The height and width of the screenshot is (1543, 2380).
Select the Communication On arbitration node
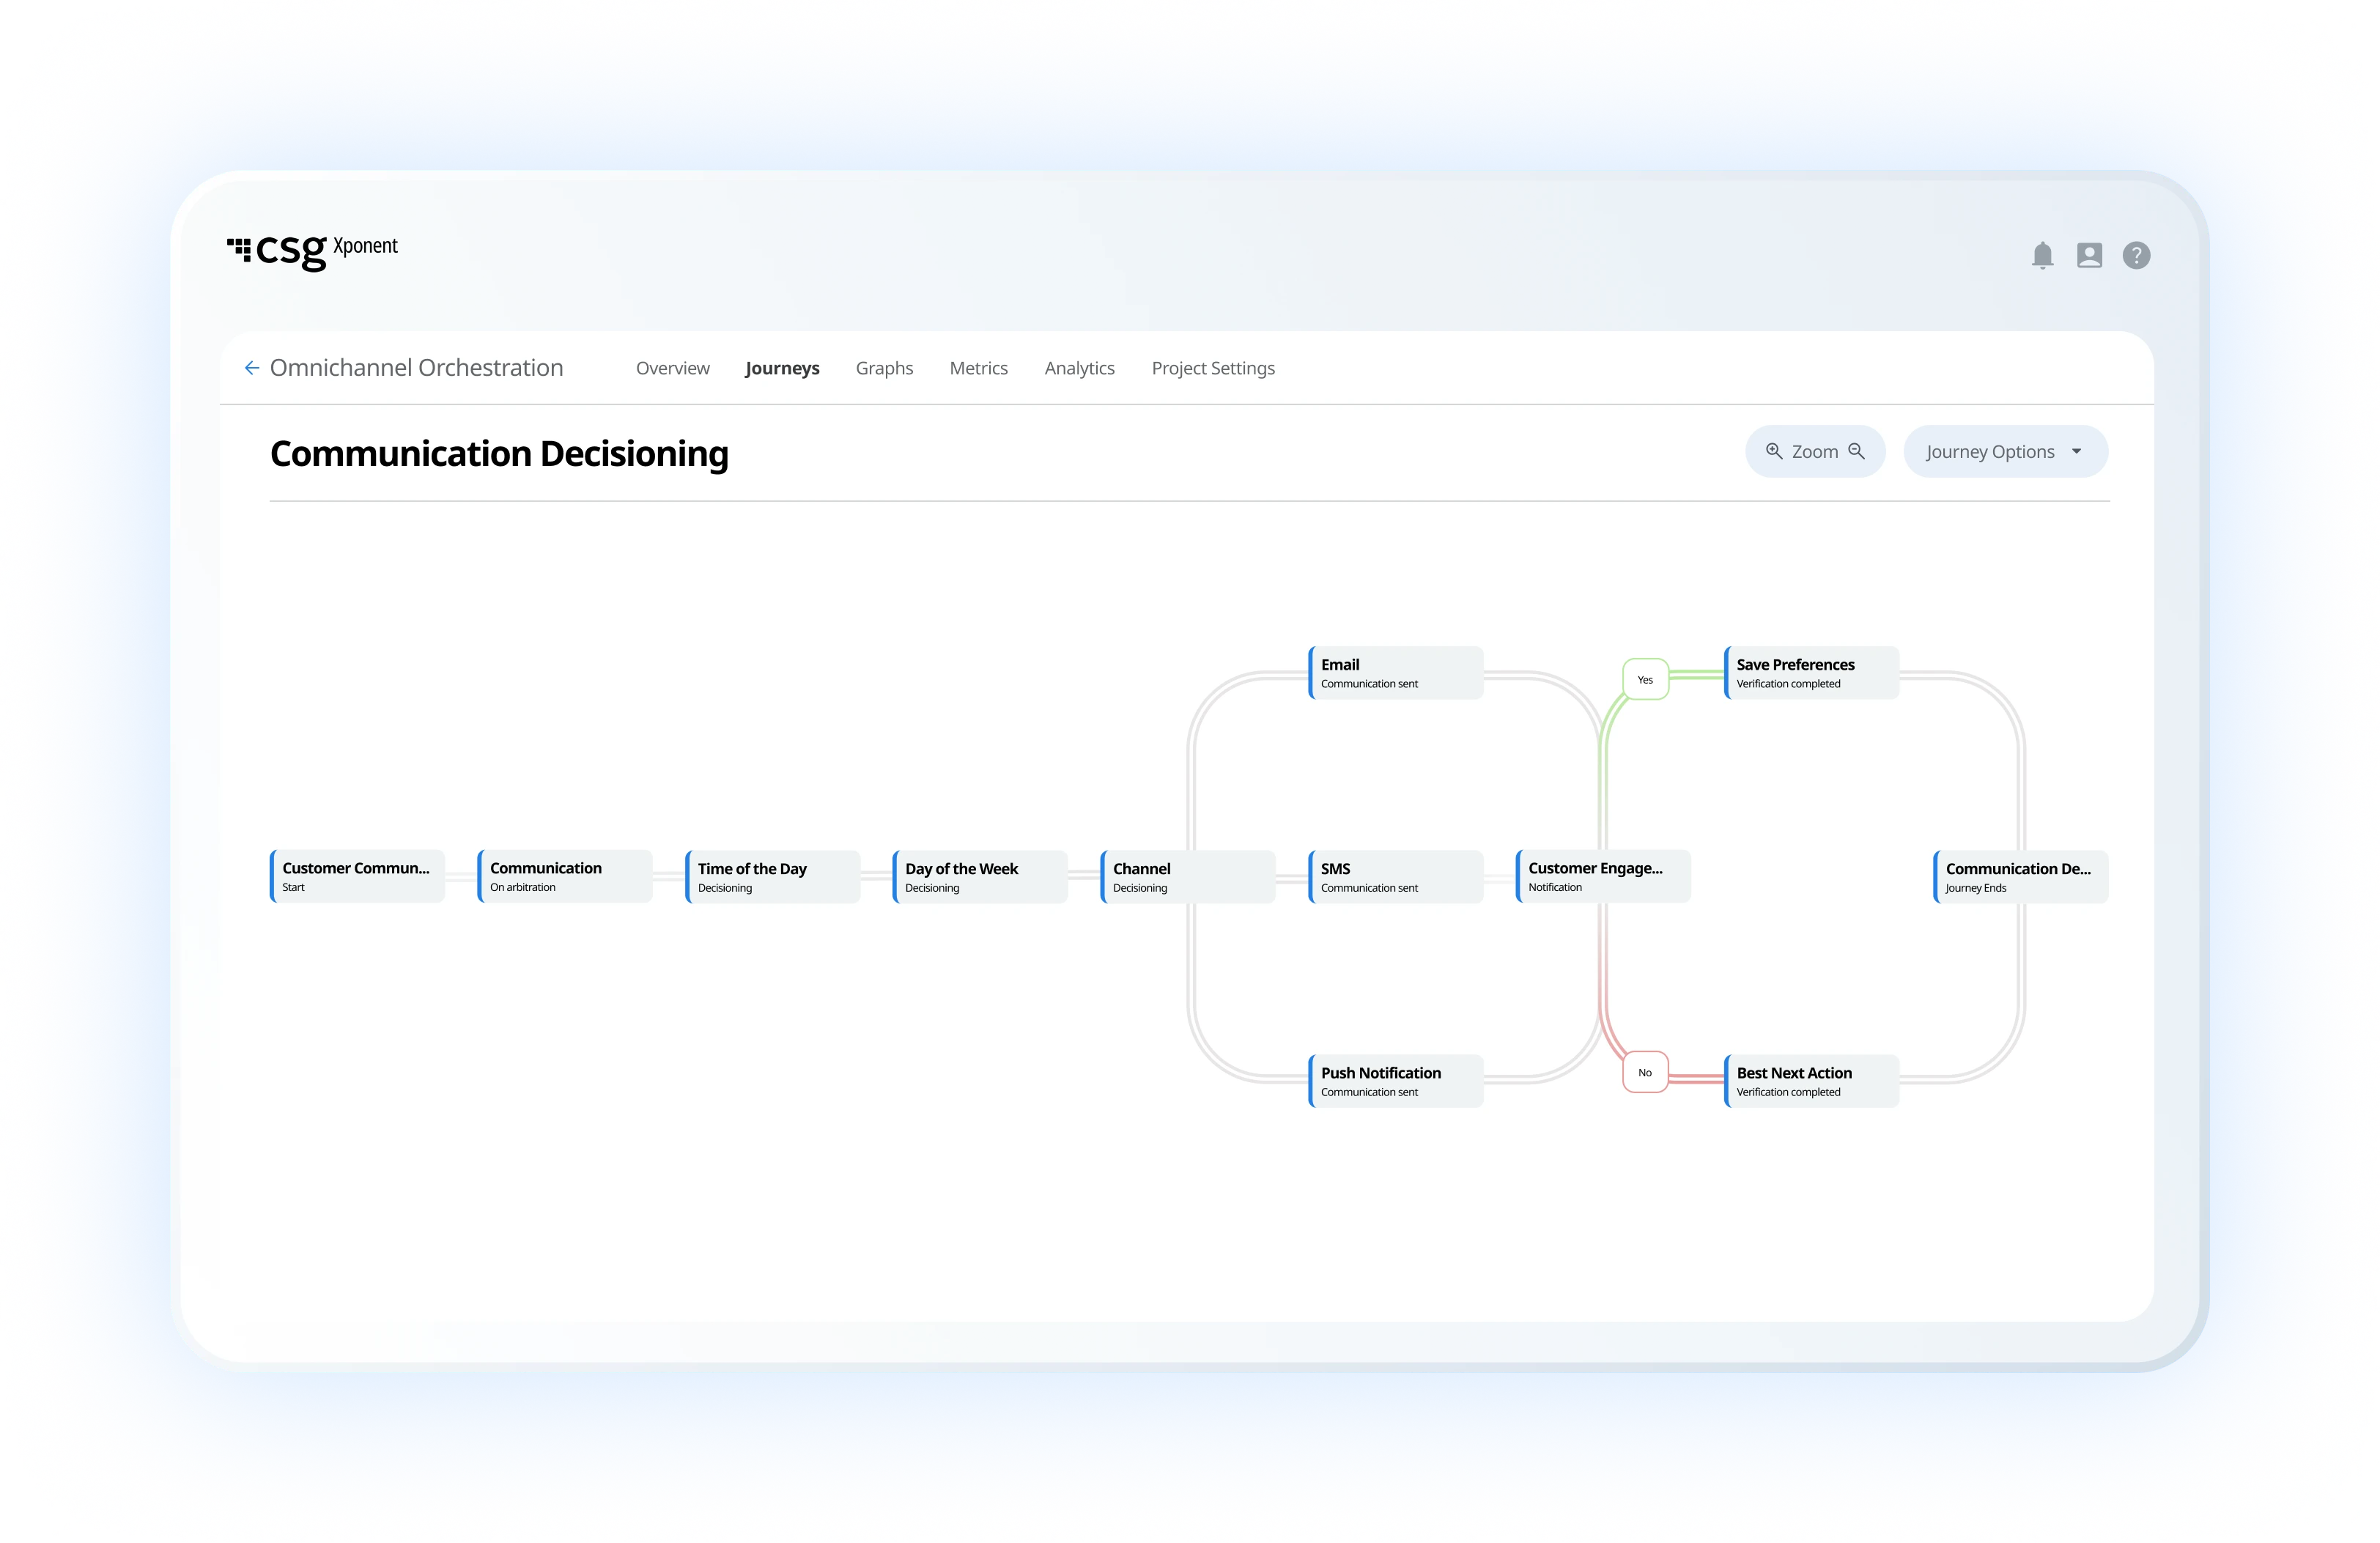pos(565,877)
